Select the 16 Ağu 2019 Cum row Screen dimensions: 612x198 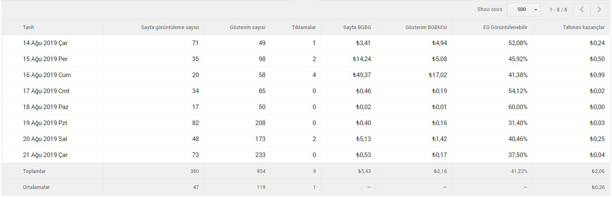[x=306, y=75]
